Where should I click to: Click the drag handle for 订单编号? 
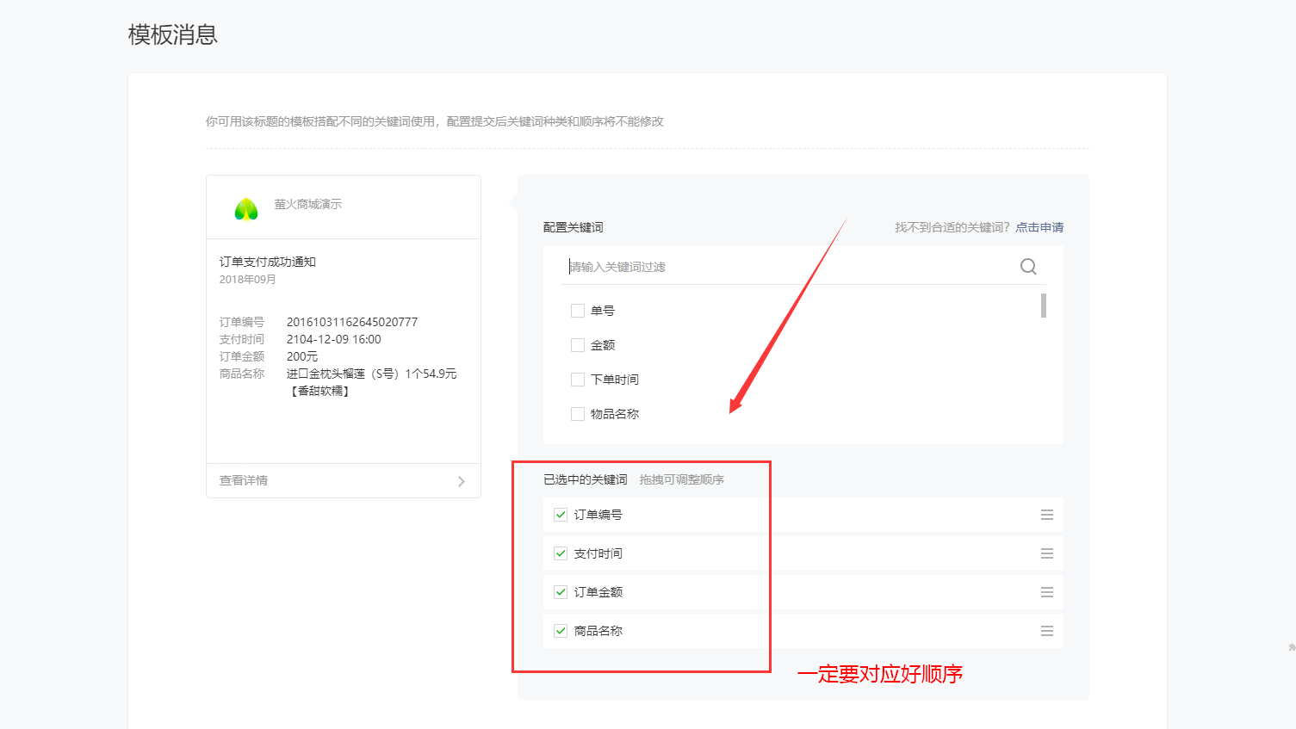tap(1047, 515)
